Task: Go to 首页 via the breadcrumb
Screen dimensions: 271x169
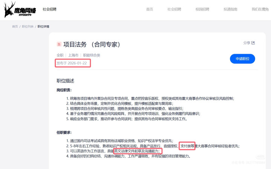Action: point(15,26)
